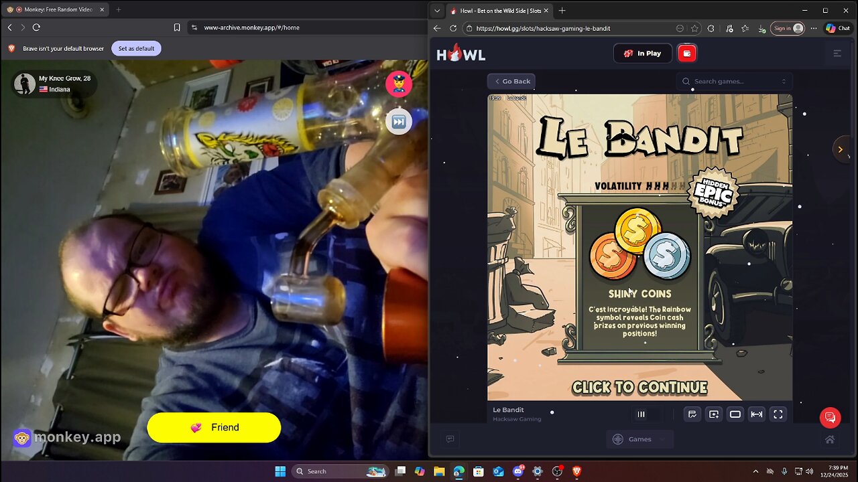Open a new tab in Edge
This screenshot has width=858, height=482.
click(x=562, y=11)
